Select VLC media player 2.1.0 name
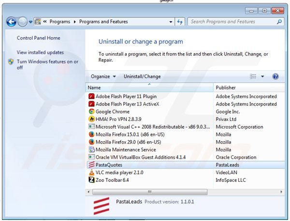 point(119,172)
